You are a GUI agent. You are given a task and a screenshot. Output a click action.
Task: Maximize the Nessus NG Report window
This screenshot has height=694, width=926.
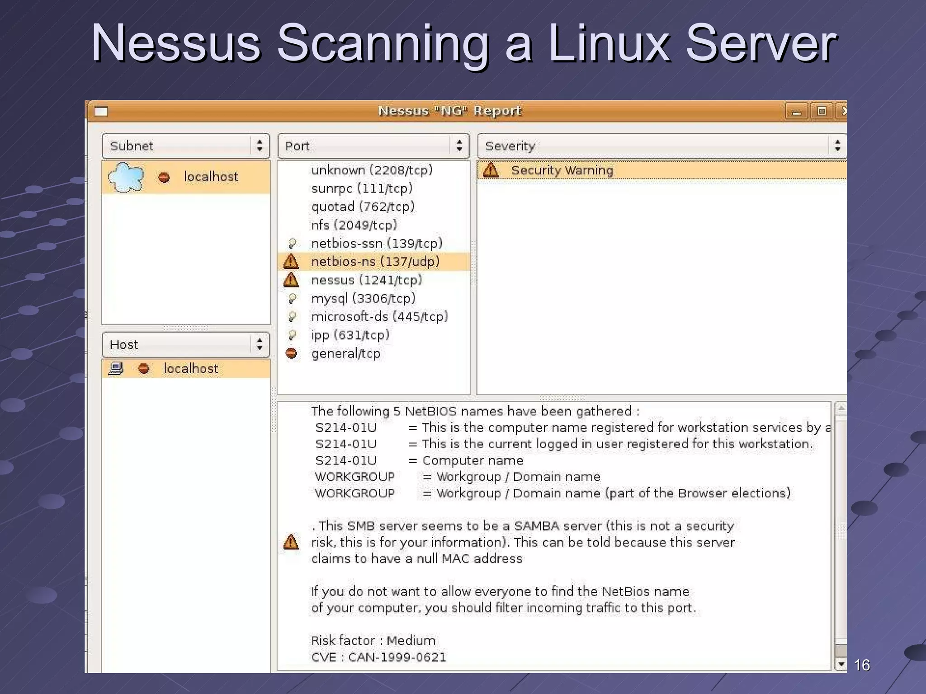point(822,111)
